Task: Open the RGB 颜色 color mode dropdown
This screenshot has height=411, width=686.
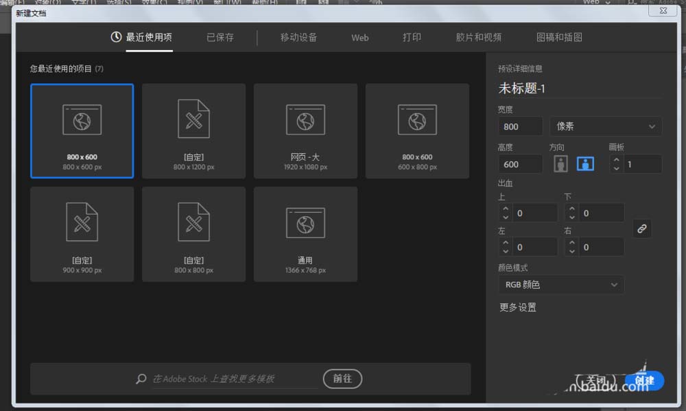Action: tap(561, 285)
